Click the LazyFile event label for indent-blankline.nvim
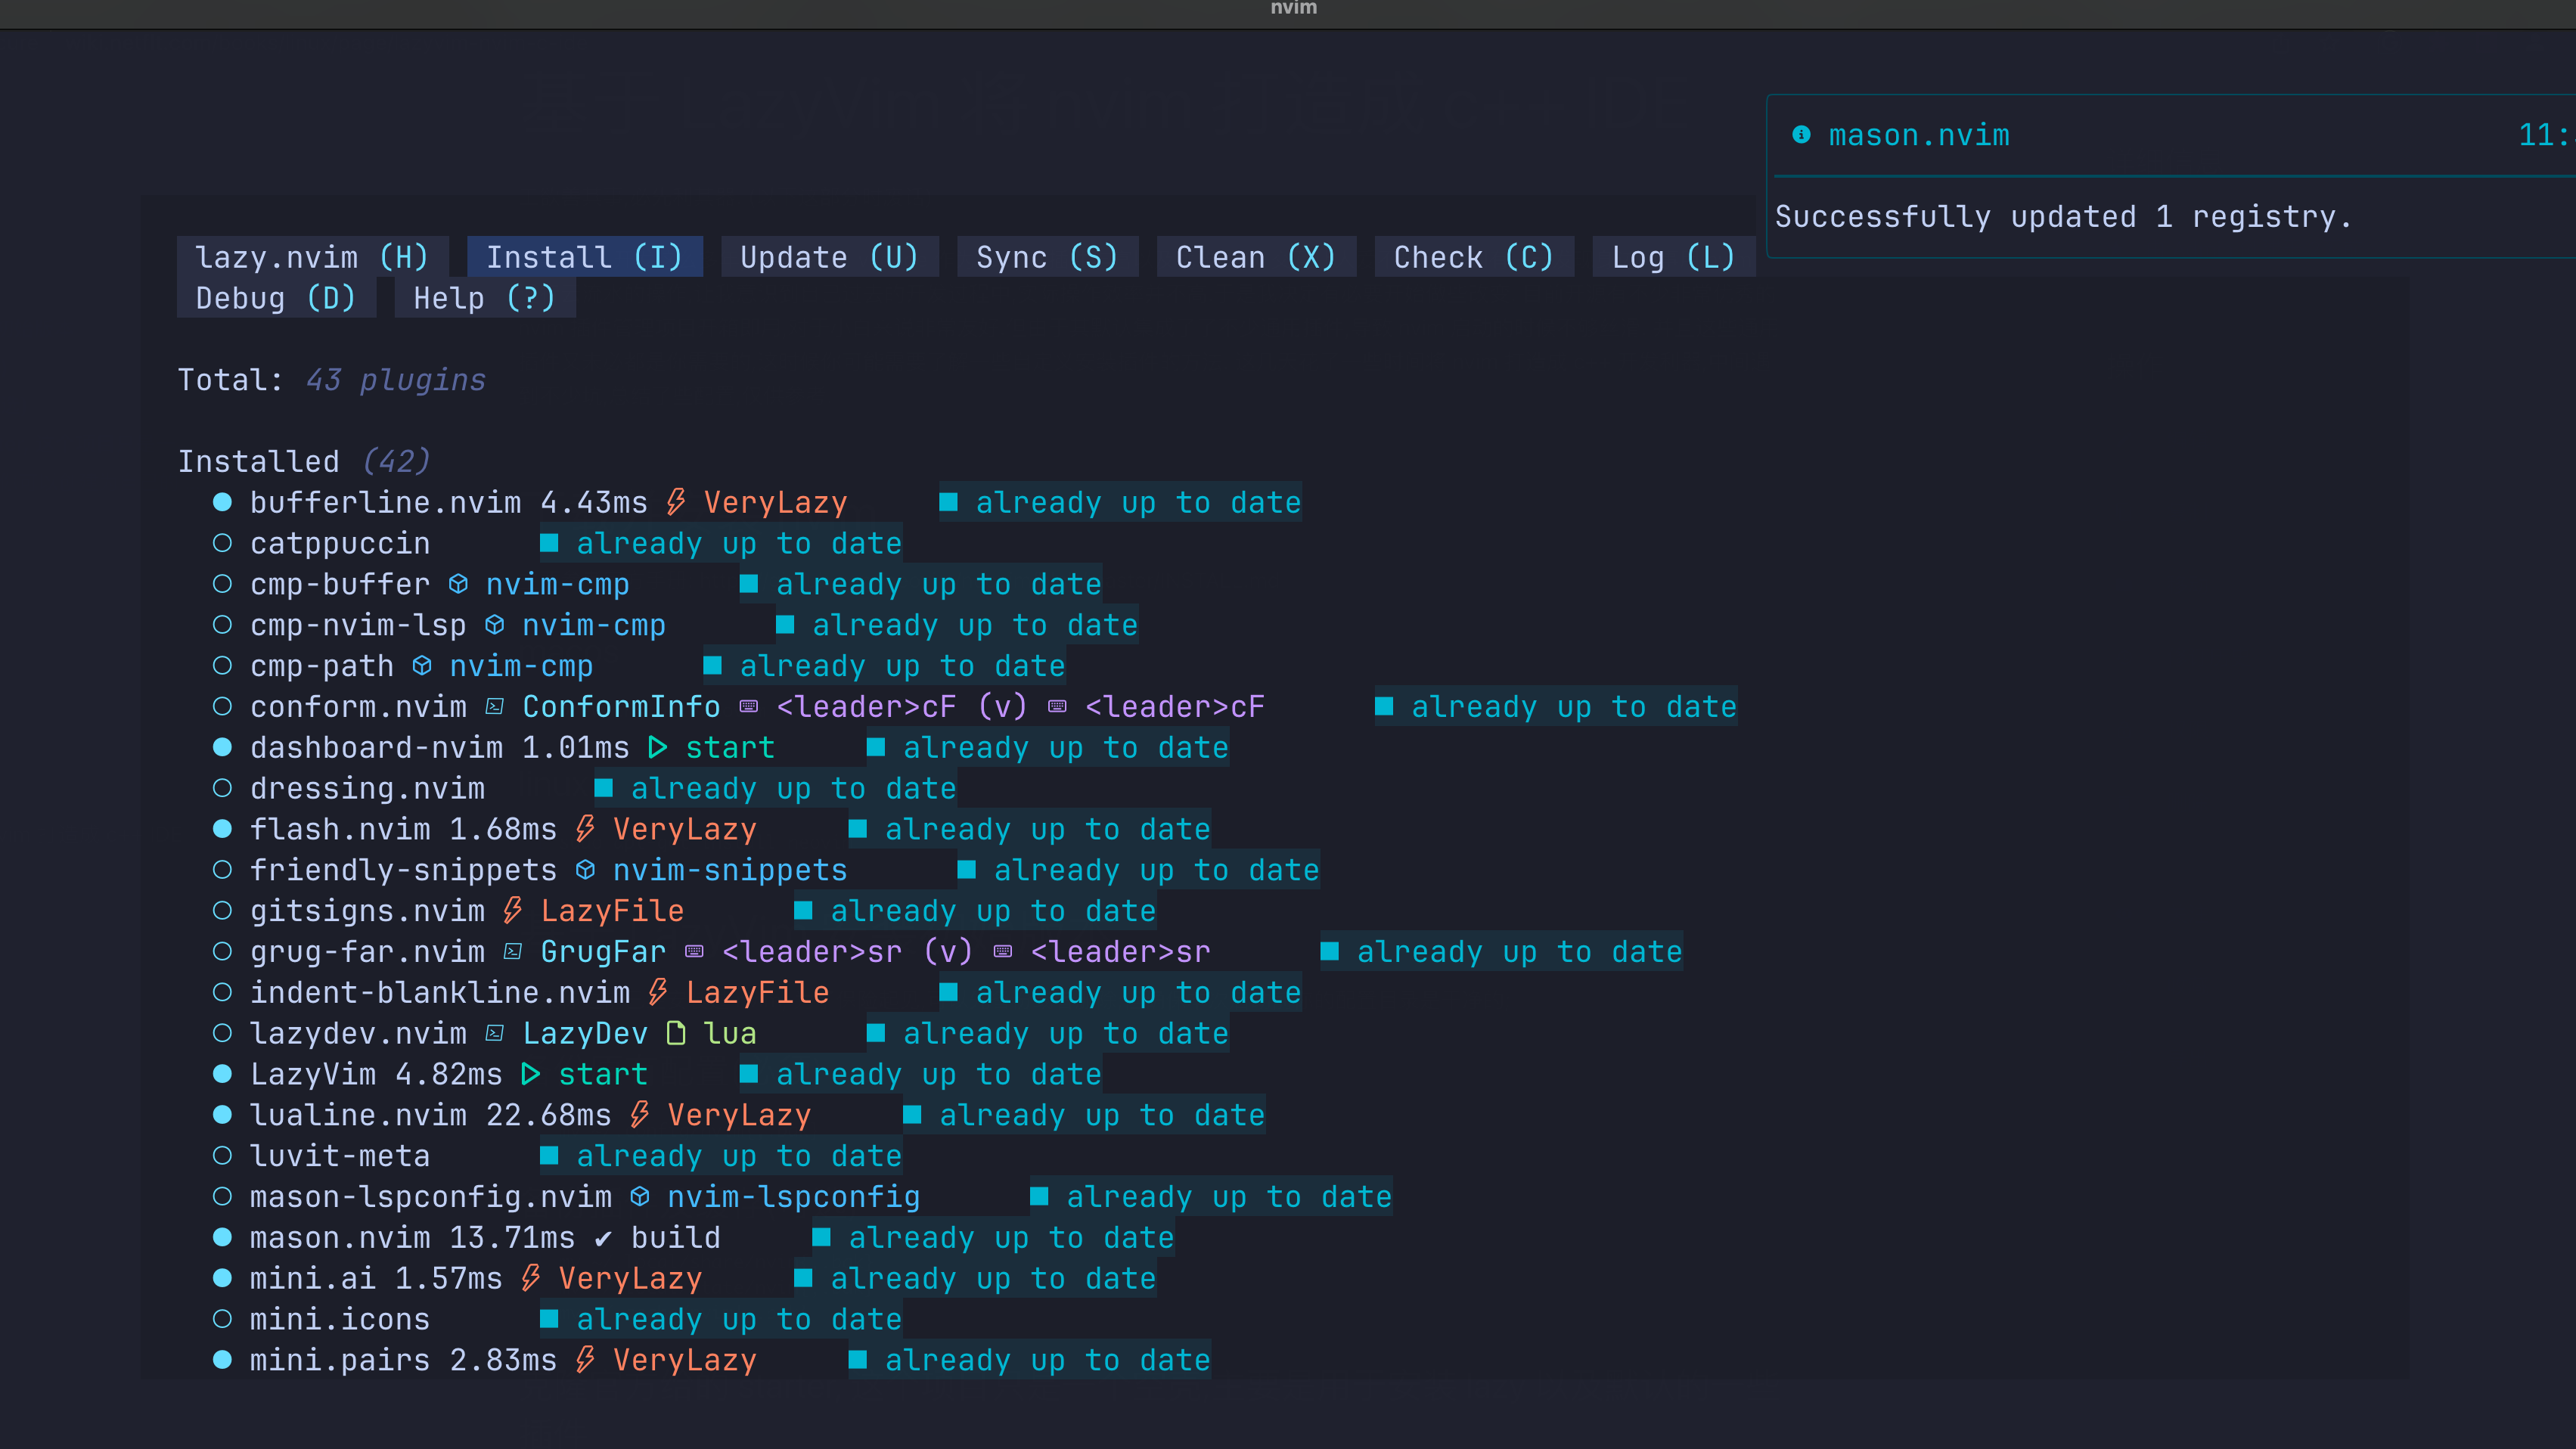The image size is (2576, 1449). (757, 992)
